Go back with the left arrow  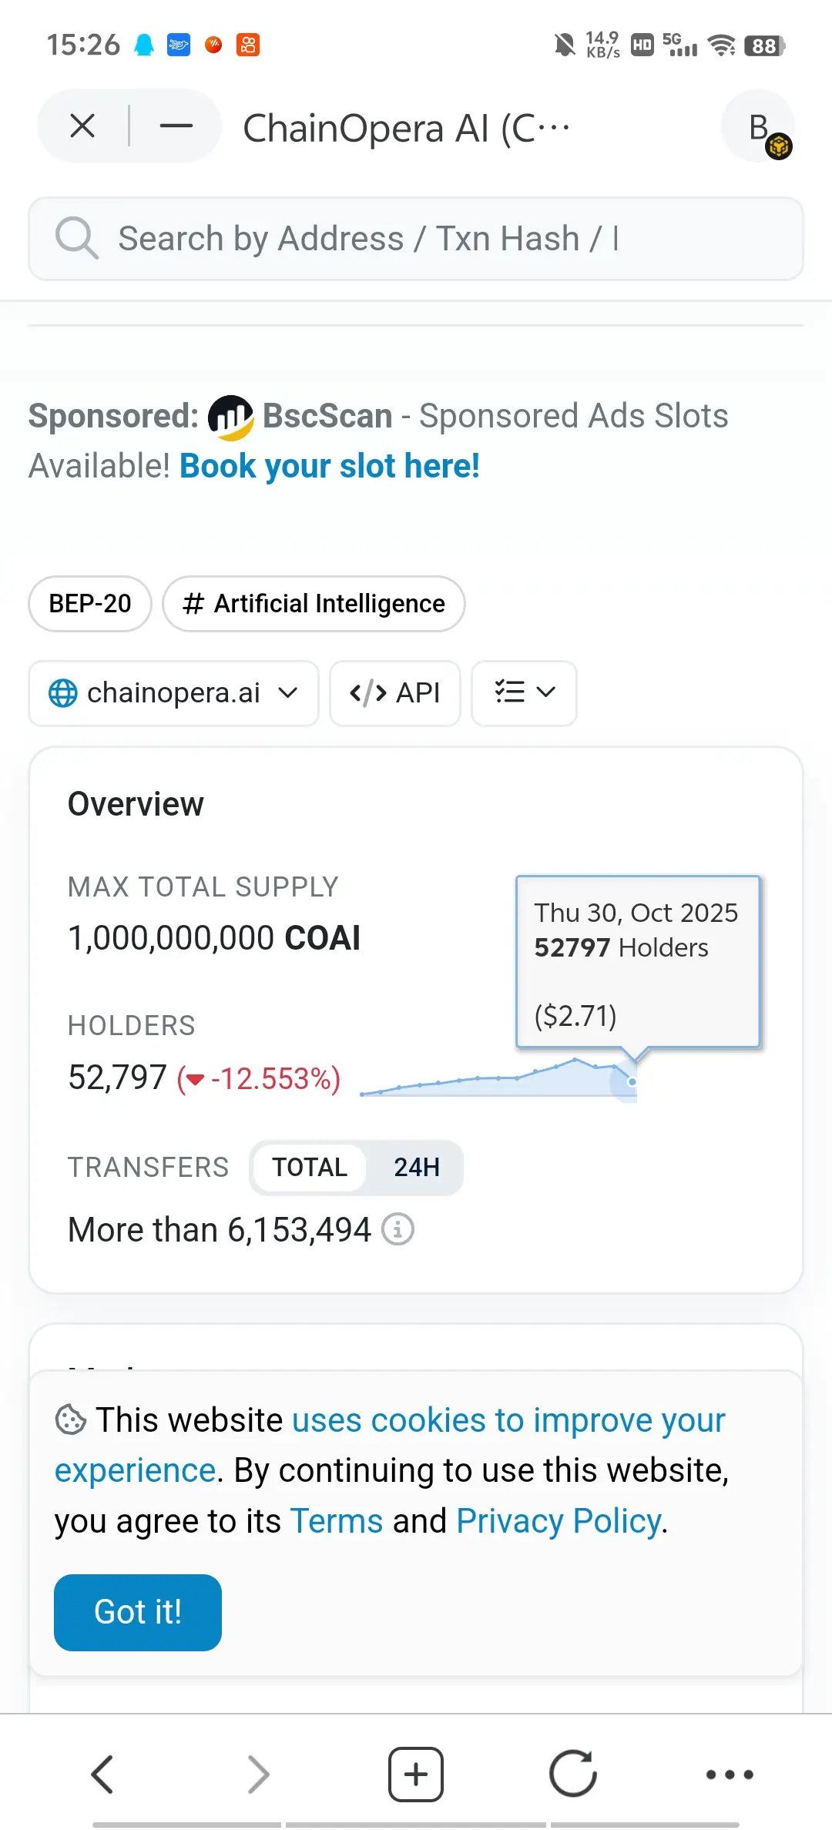[x=102, y=1775]
